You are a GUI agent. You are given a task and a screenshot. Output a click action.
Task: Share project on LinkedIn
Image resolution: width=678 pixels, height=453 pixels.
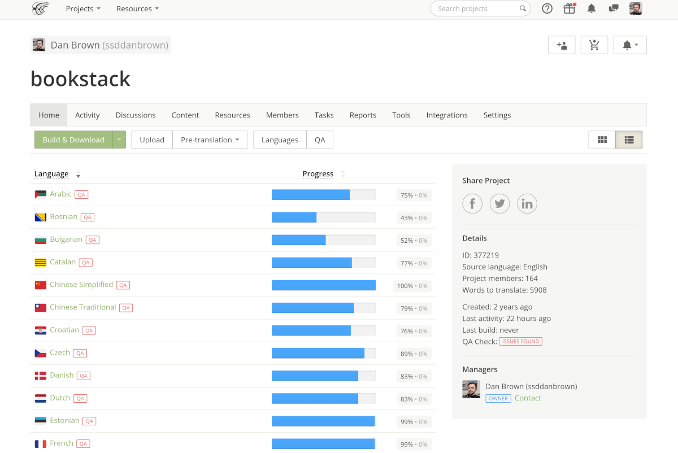pos(527,203)
